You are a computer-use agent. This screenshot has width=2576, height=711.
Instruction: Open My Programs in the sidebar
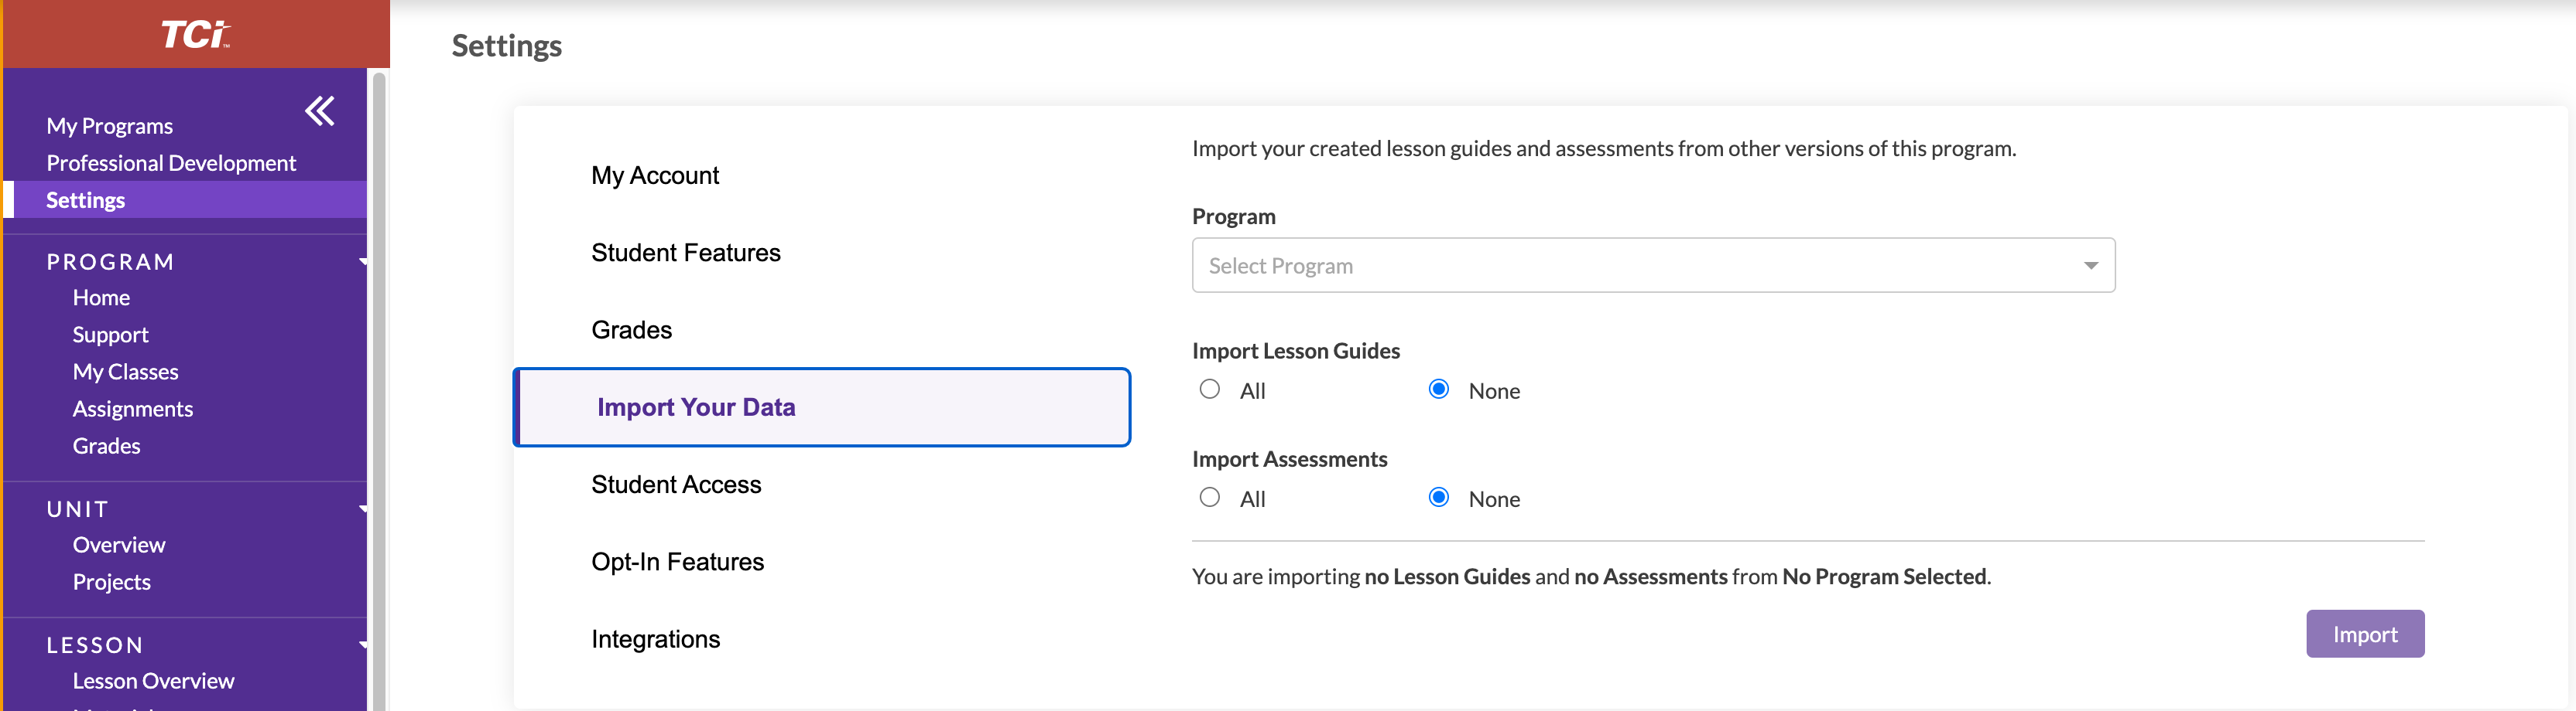[x=109, y=125]
